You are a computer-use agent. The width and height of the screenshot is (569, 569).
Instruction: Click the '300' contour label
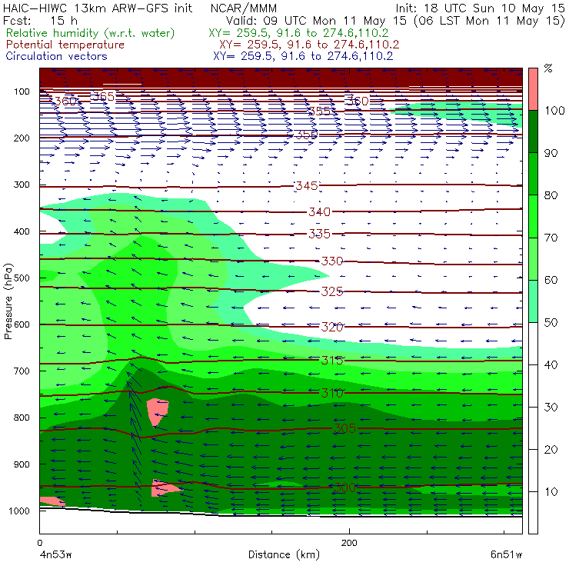coord(344,487)
